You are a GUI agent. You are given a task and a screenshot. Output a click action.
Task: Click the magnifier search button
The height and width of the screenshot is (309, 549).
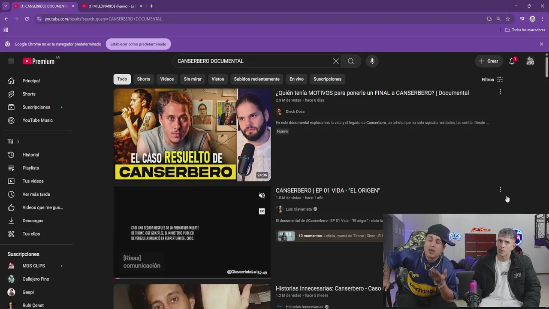[x=351, y=61]
